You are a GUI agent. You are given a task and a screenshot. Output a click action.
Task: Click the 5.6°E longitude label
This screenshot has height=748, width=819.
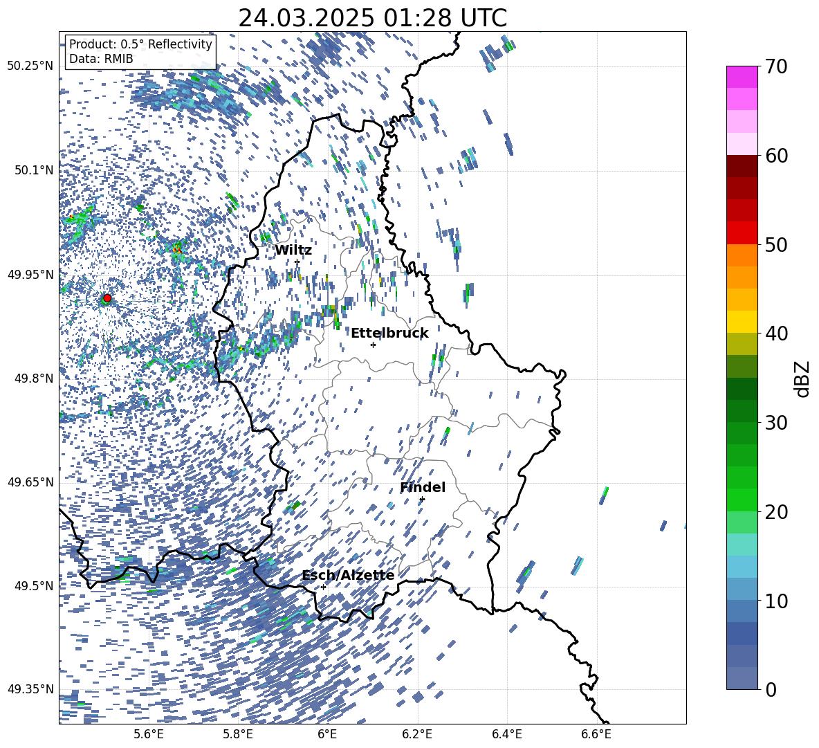click(148, 734)
